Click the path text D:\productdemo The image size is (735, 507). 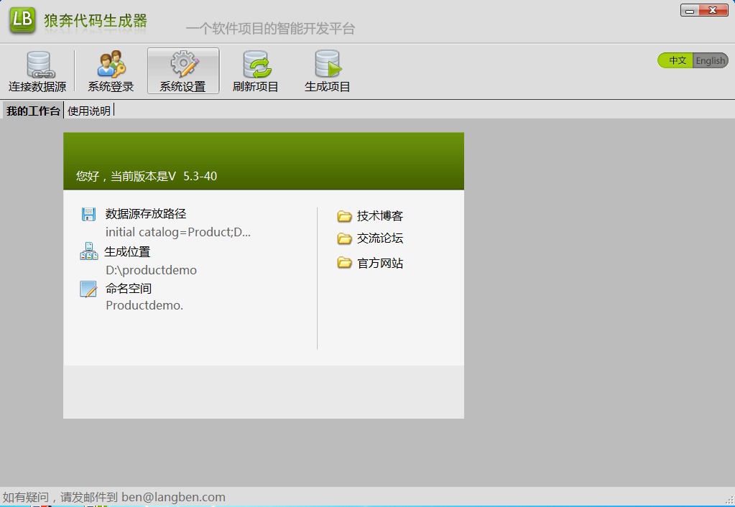151,270
